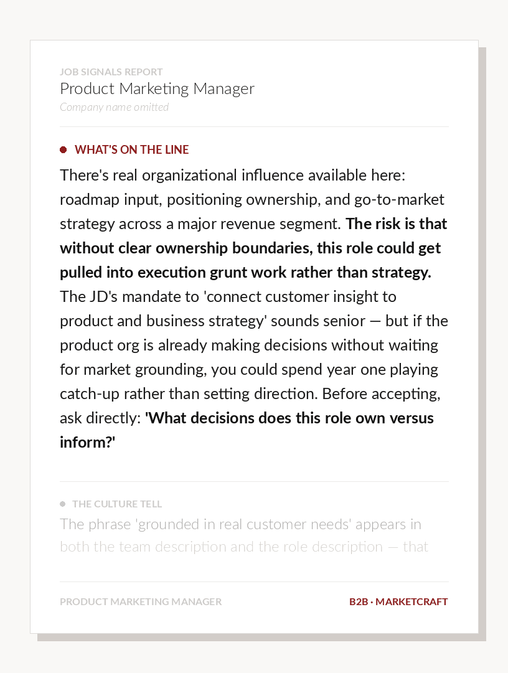
Task: Click the text for market grounding
Action: [133, 370]
